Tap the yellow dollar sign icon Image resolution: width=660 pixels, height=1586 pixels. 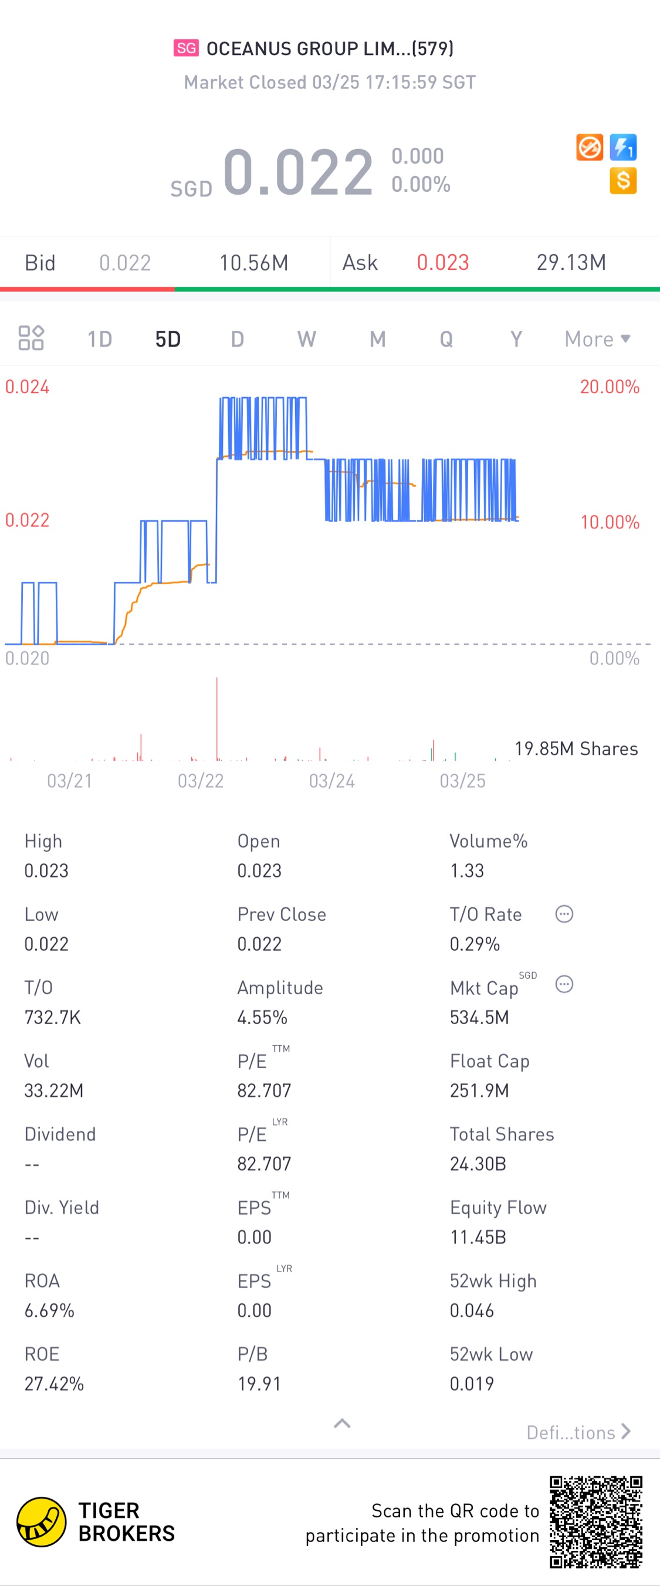(x=623, y=181)
